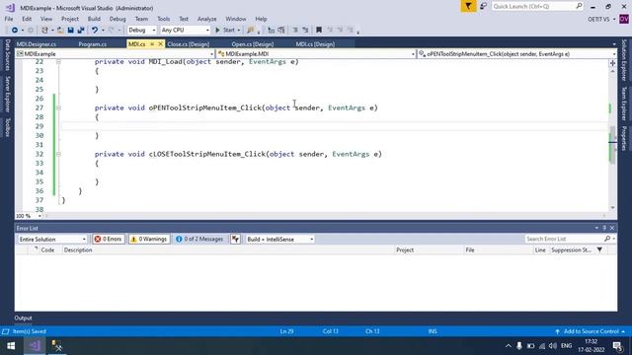Click the Increase Indent toolbar icon
Viewport: 632px width, 355px height.
point(305,31)
